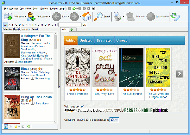190x135 pixels.
Task: Open the Hilary Mantel author link
Action: pos(42,104)
